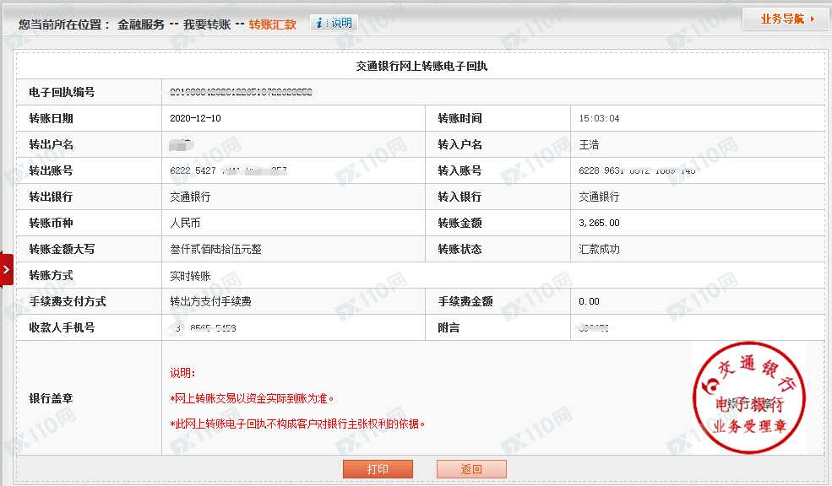832x486 pixels.
Task: Select transfer method 实时转账
Action: click(x=190, y=276)
